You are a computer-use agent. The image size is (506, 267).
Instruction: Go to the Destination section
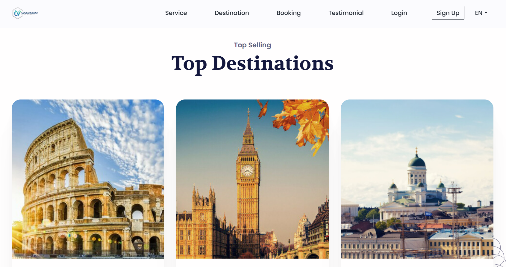click(x=232, y=13)
